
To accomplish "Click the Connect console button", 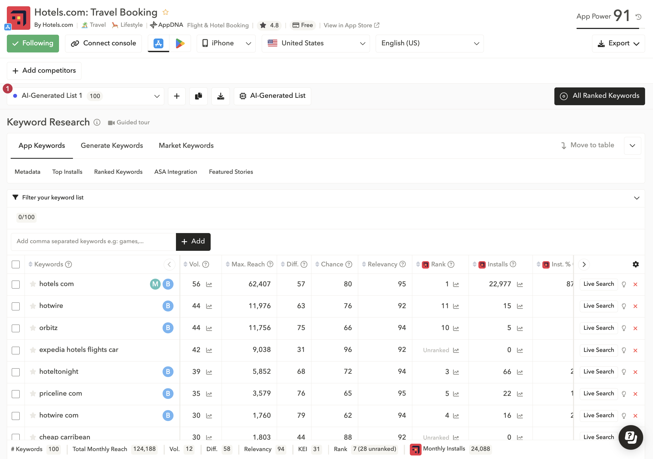I will pyautogui.click(x=103, y=43).
